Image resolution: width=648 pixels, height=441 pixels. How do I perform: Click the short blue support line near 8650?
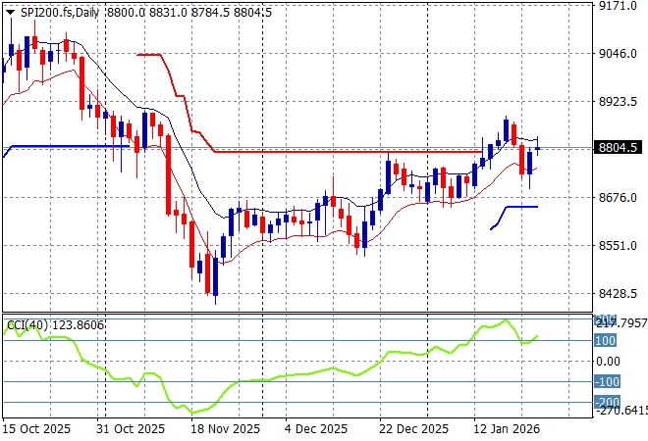520,207
